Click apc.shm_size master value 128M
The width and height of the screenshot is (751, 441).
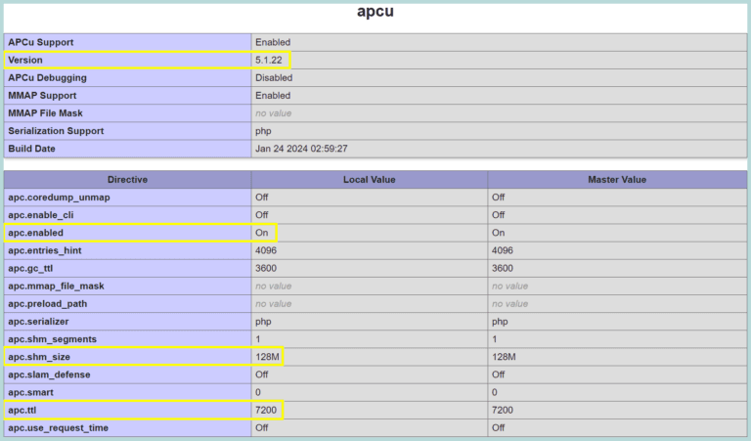point(504,357)
